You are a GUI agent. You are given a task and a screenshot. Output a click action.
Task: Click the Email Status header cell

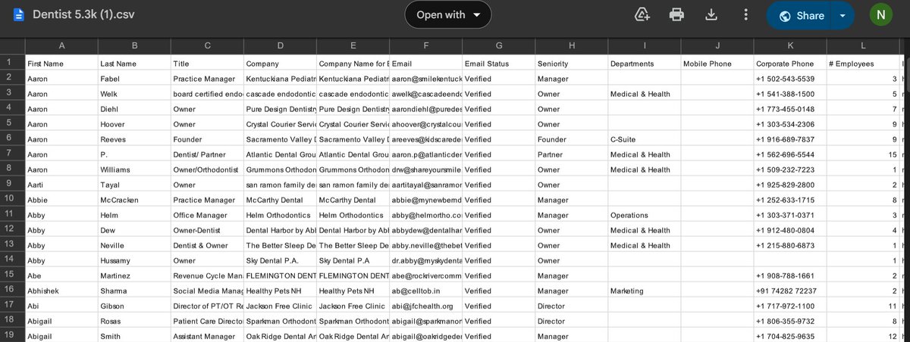coord(498,64)
